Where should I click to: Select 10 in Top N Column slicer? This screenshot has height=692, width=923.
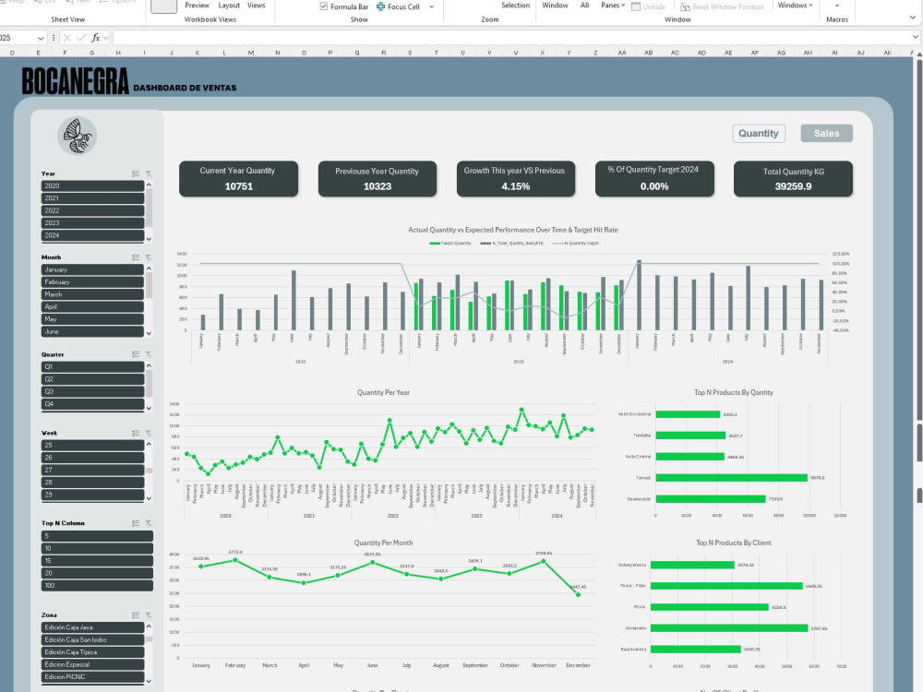[97, 548]
